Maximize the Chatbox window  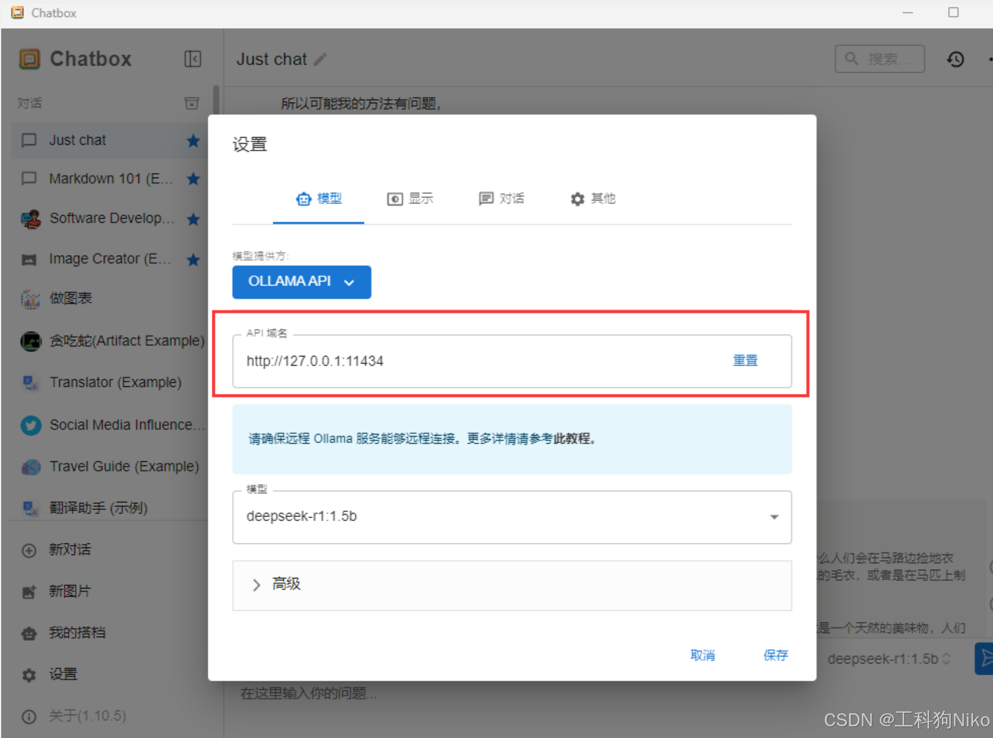(954, 12)
